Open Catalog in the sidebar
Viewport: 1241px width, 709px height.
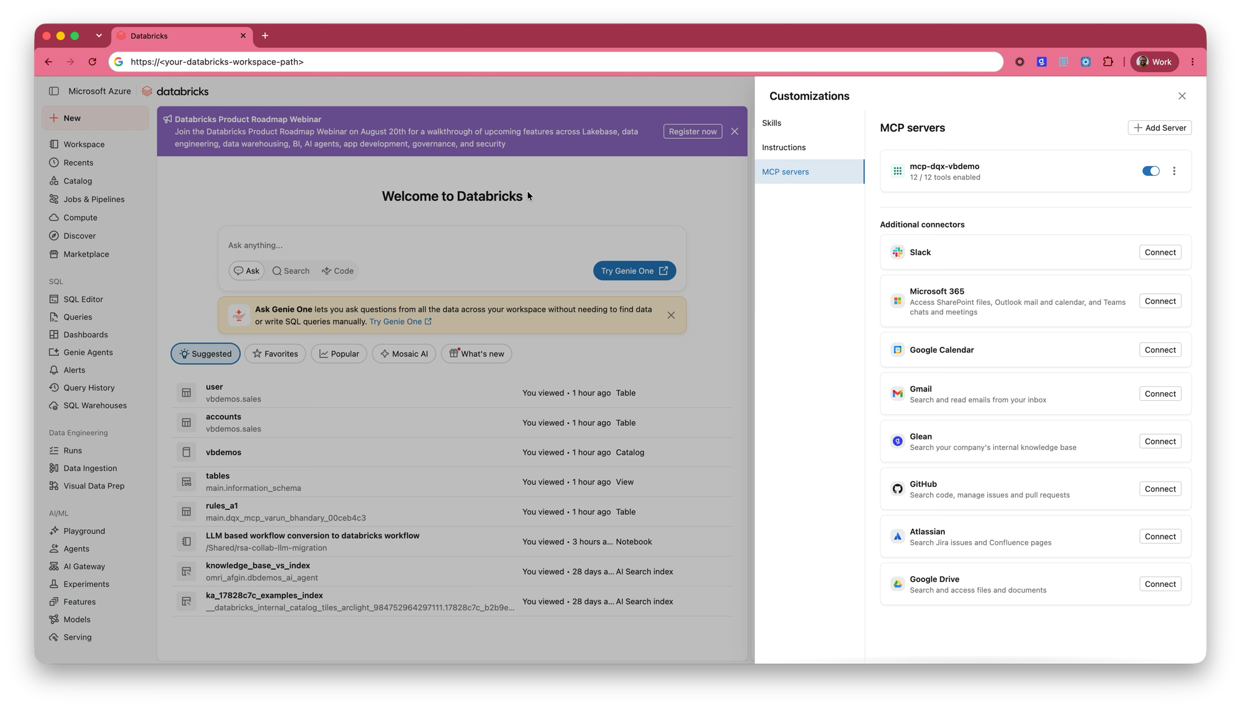tap(78, 181)
